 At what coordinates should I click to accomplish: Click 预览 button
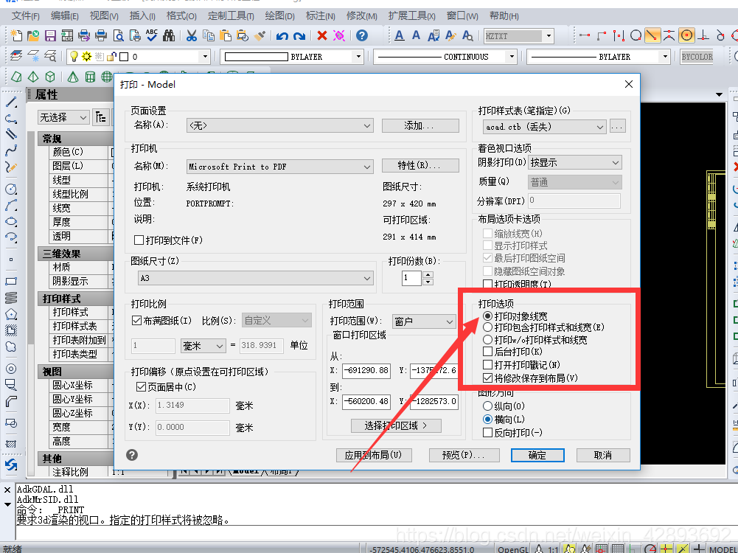pyautogui.click(x=464, y=455)
